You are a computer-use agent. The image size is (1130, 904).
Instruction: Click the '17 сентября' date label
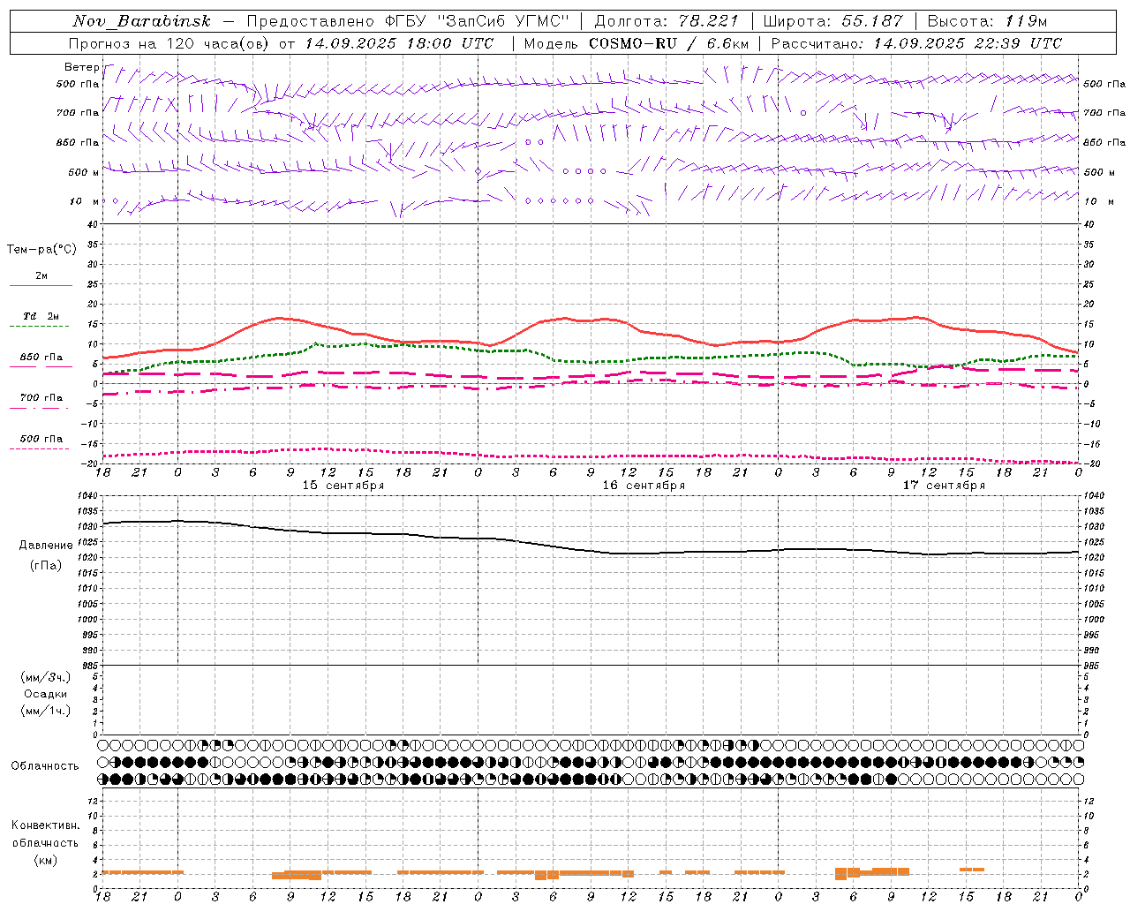click(944, 486)
